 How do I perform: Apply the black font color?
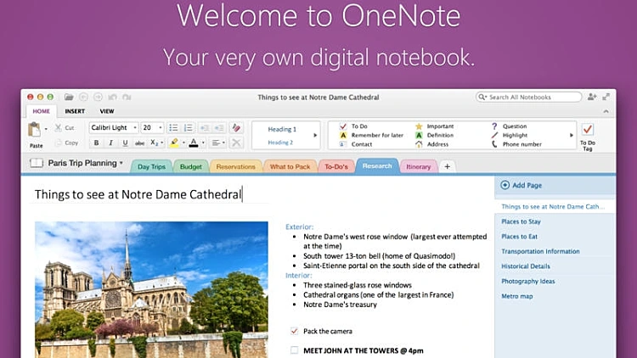coord(194,143)
